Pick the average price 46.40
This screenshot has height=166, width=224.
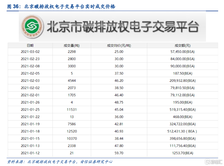coord(119,95)
